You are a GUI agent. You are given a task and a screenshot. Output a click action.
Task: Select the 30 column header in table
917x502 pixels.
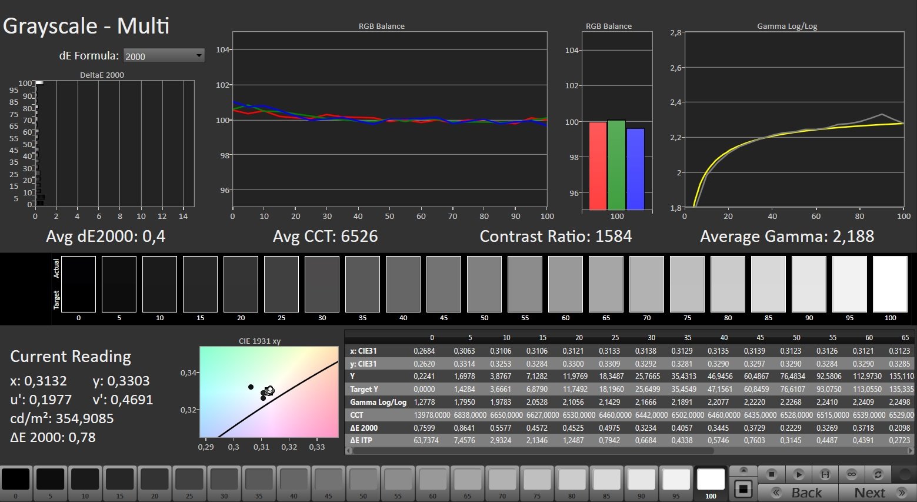(651, 338)
